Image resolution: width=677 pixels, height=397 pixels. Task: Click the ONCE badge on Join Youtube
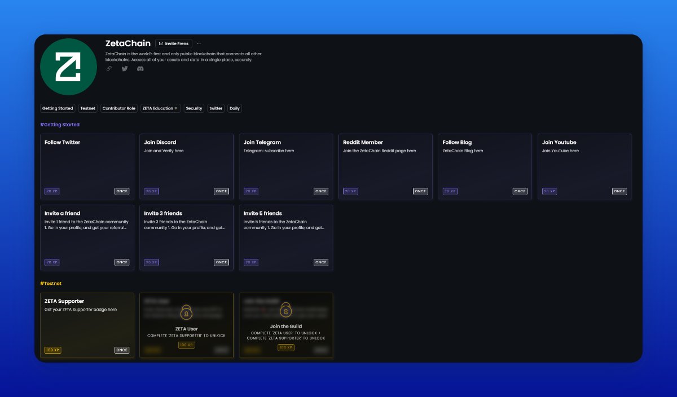(619, 191)
